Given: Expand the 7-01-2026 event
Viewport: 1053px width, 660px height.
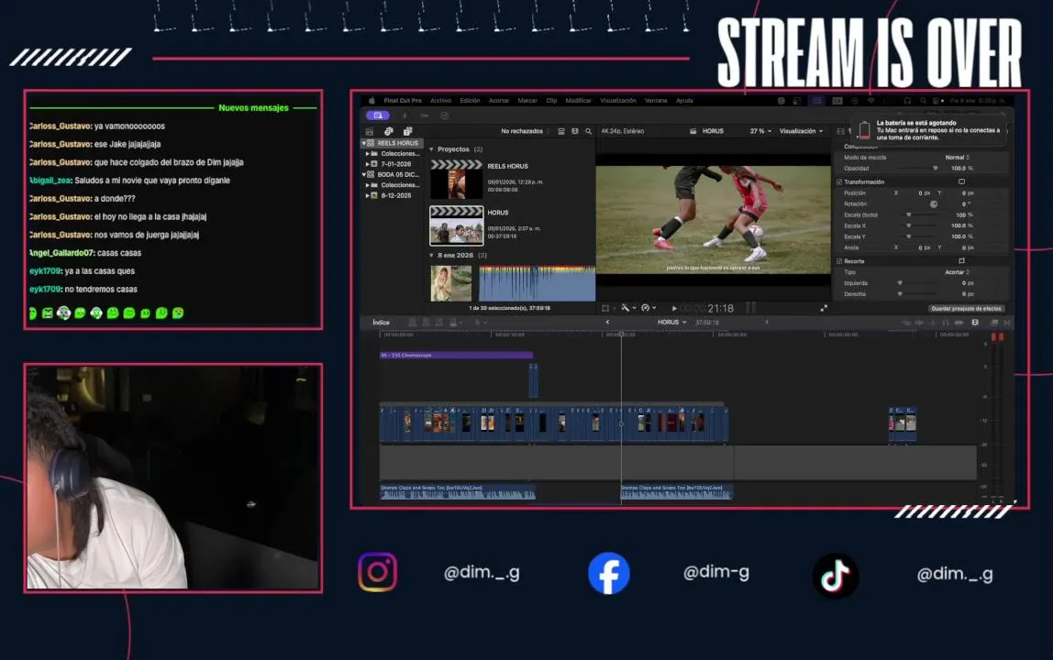Looking at the screenshot, I should click(x=367, y=164).
